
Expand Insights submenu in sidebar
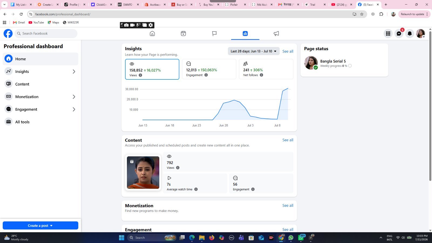tap(74, 72)
